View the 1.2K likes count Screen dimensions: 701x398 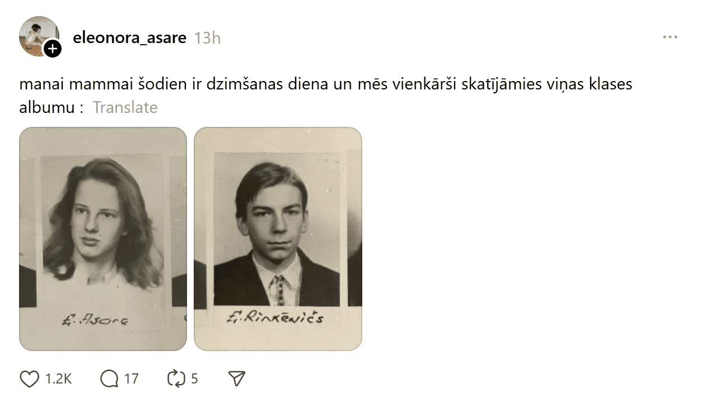pos(58,379)
